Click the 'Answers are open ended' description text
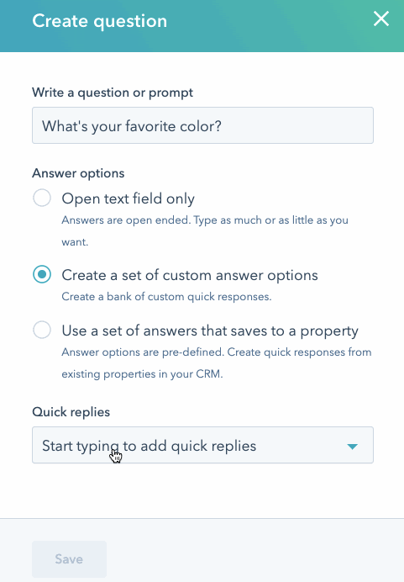 click(205, 231)
